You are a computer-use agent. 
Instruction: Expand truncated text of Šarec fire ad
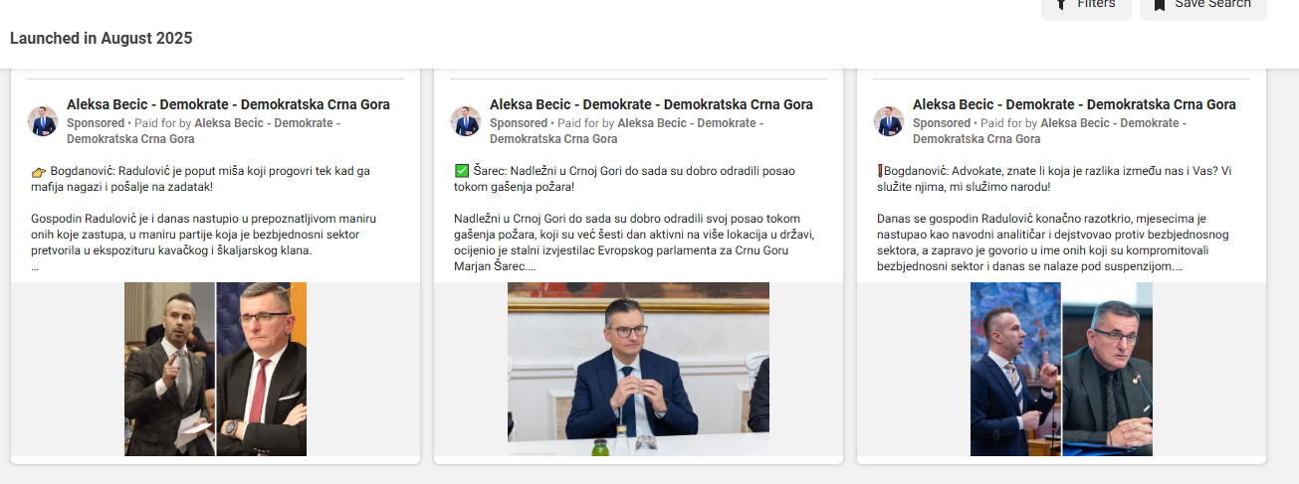pos(533,266)
